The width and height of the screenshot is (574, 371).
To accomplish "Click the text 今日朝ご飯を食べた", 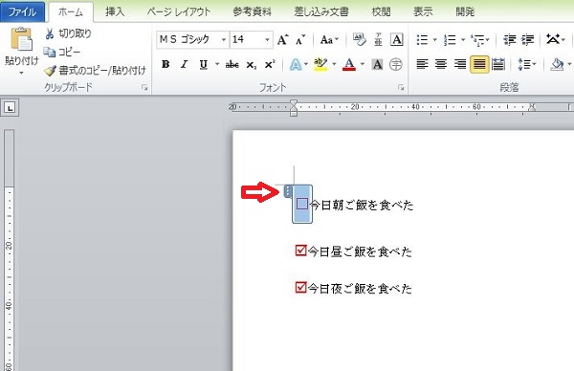I will [x=362, y=205].
